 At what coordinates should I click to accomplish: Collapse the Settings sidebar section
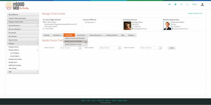[23, 44]
